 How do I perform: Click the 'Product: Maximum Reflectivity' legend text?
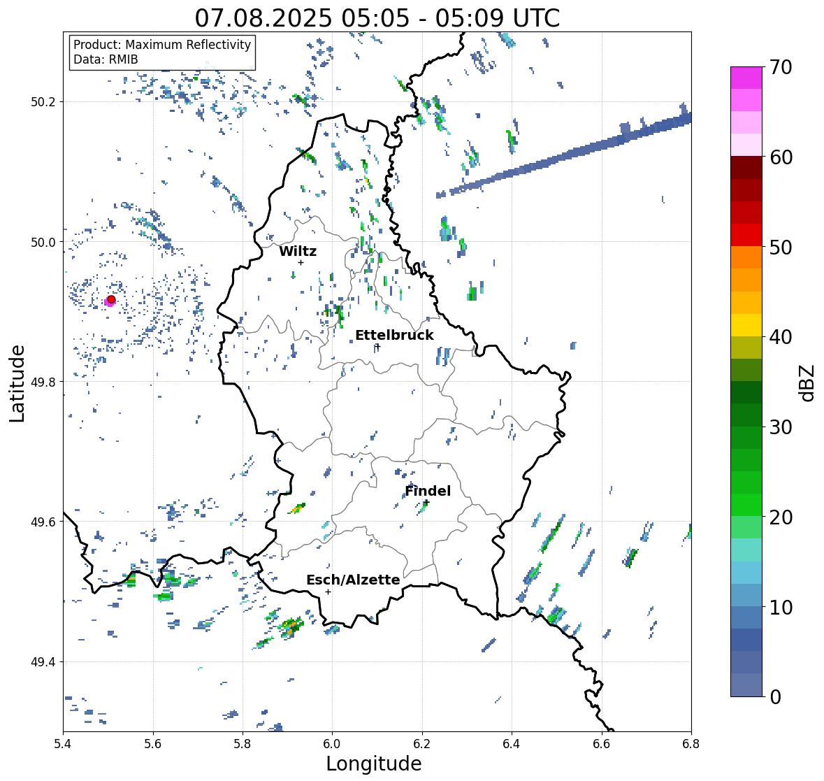tap(162, 45)
